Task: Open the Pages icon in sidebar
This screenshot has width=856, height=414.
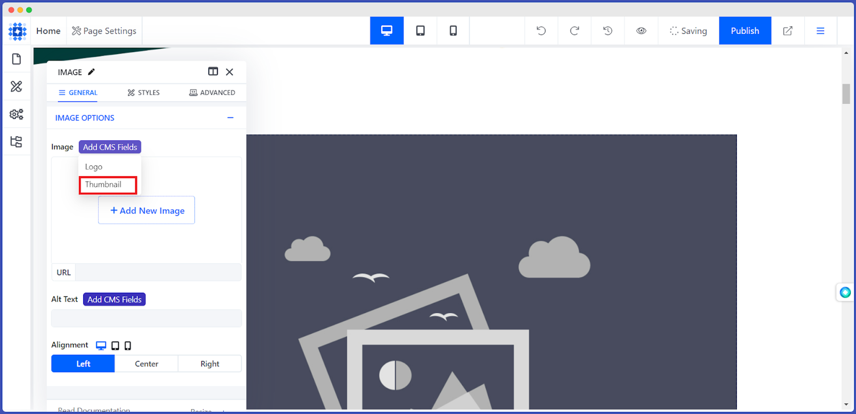Action: 16,59
